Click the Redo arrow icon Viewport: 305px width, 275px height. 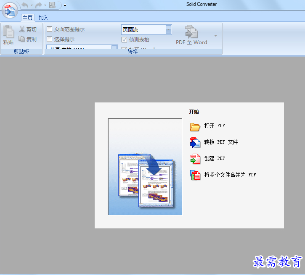pyautogui.click(x=38, y=5)
